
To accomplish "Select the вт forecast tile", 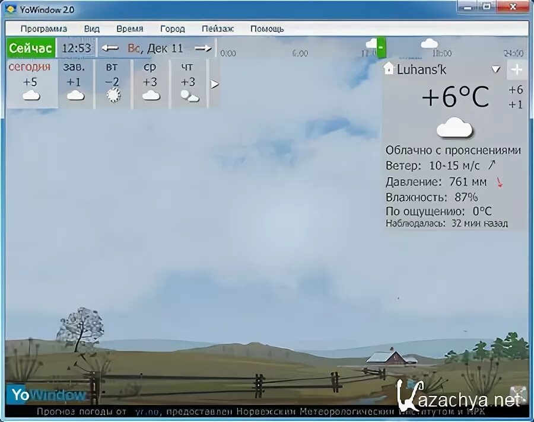I will point(113,84).
